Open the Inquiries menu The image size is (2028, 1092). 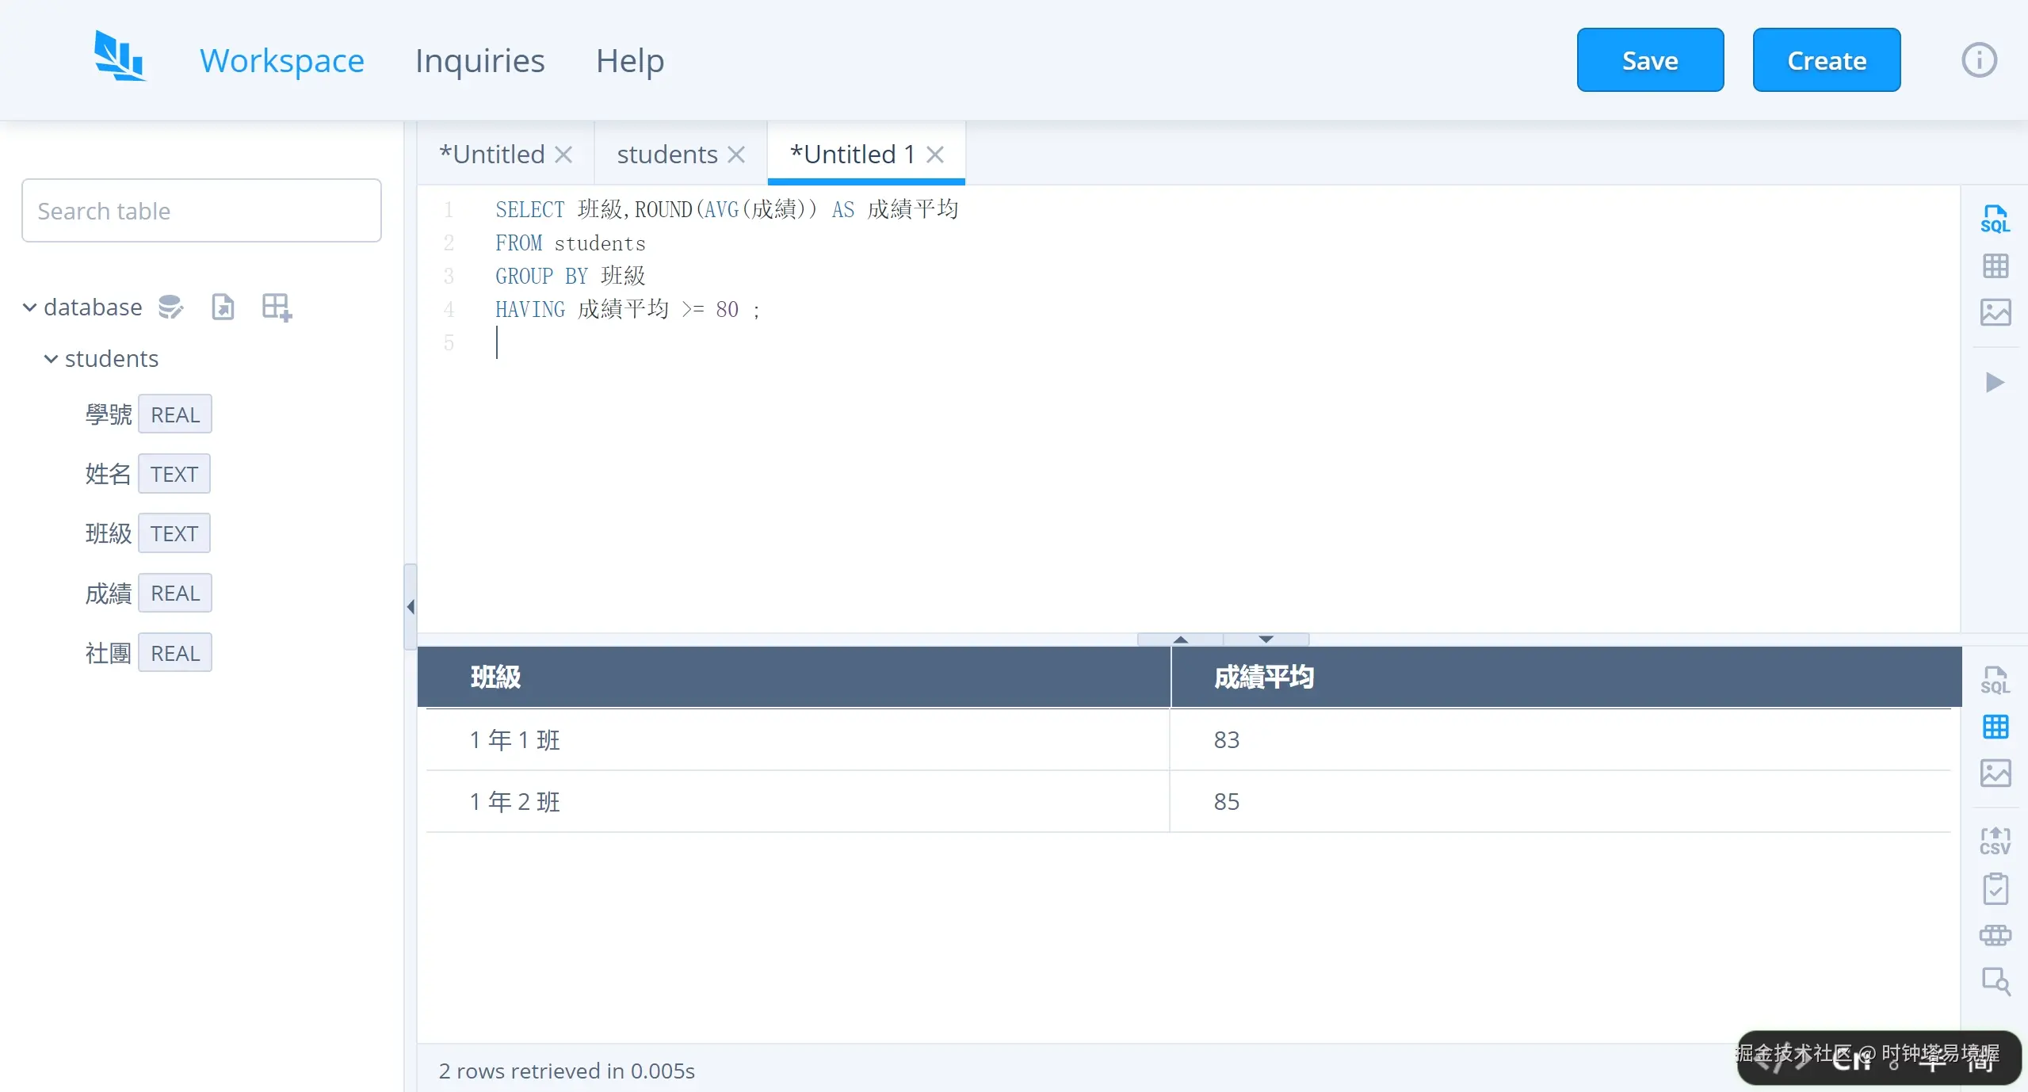[479, 60]
